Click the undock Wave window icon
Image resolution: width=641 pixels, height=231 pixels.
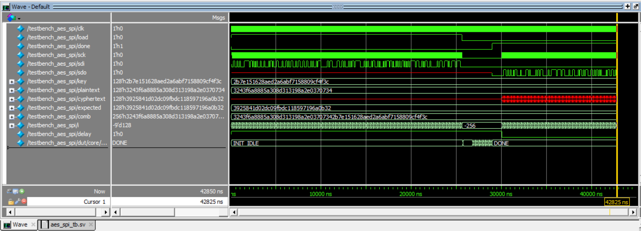635,7
